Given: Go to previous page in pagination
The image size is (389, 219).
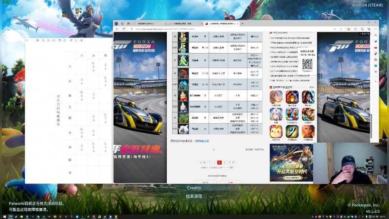Looking at the screenshot, I should 203,163.
